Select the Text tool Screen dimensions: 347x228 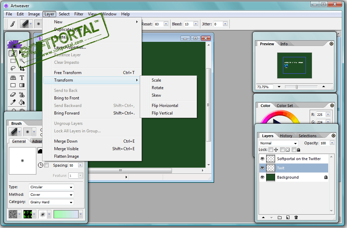pyautogui.click(x=22, y=78)
